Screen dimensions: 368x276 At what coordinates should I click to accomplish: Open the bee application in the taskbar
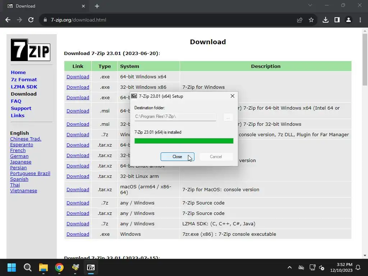[75, 267]
